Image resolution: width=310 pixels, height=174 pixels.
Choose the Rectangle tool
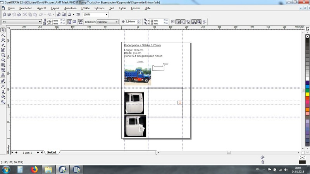tap(3, 55)
